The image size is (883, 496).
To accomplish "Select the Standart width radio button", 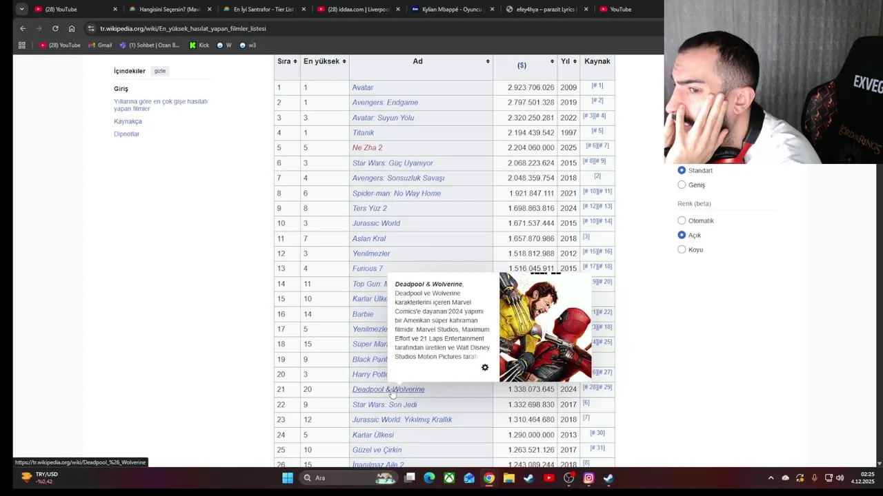I will point(682,170).
